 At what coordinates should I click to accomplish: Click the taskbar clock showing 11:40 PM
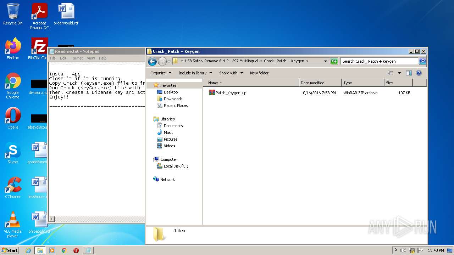pyautogui.click(x=436, y=250)
